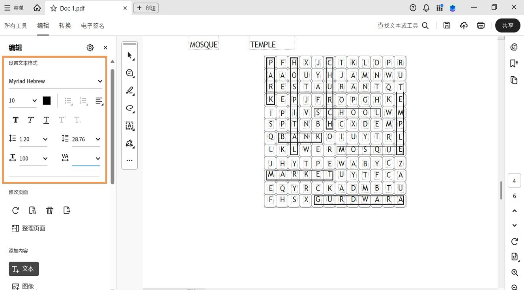Screen dimensions: 524x290
Task: Delete the current page
Action: click(49, 210)
